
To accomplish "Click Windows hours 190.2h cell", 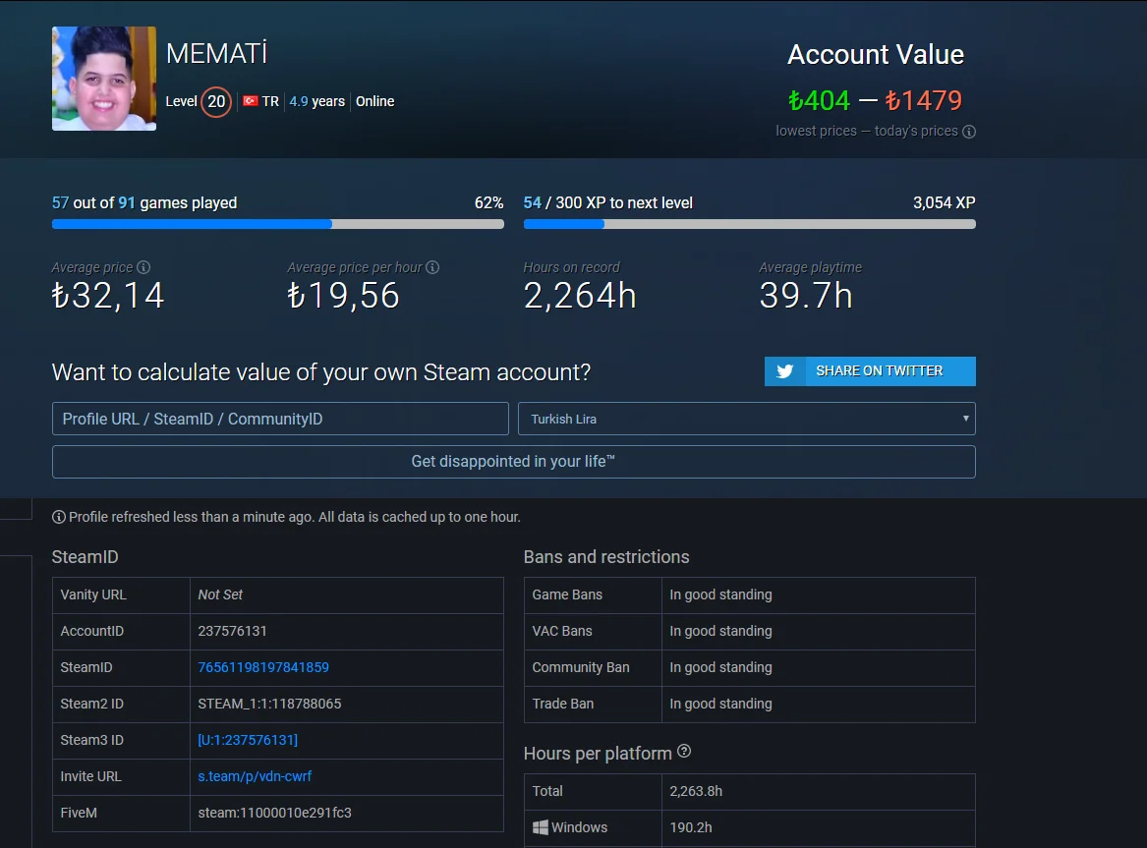I will tap(819, 828).
